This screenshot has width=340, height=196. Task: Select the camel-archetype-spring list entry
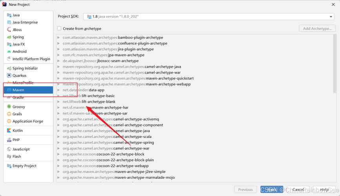(x=108, y=143)
